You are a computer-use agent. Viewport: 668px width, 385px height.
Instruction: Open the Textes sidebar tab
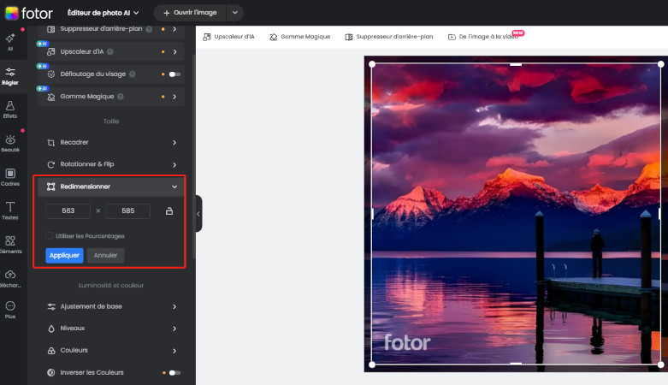coord(10,210)
